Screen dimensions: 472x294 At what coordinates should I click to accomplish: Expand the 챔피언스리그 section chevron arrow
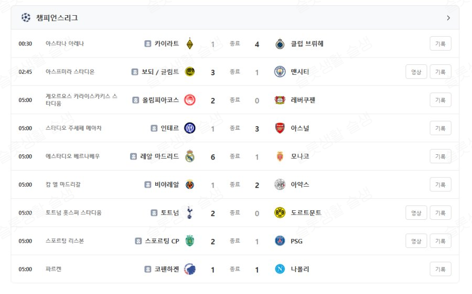point(448,18)
